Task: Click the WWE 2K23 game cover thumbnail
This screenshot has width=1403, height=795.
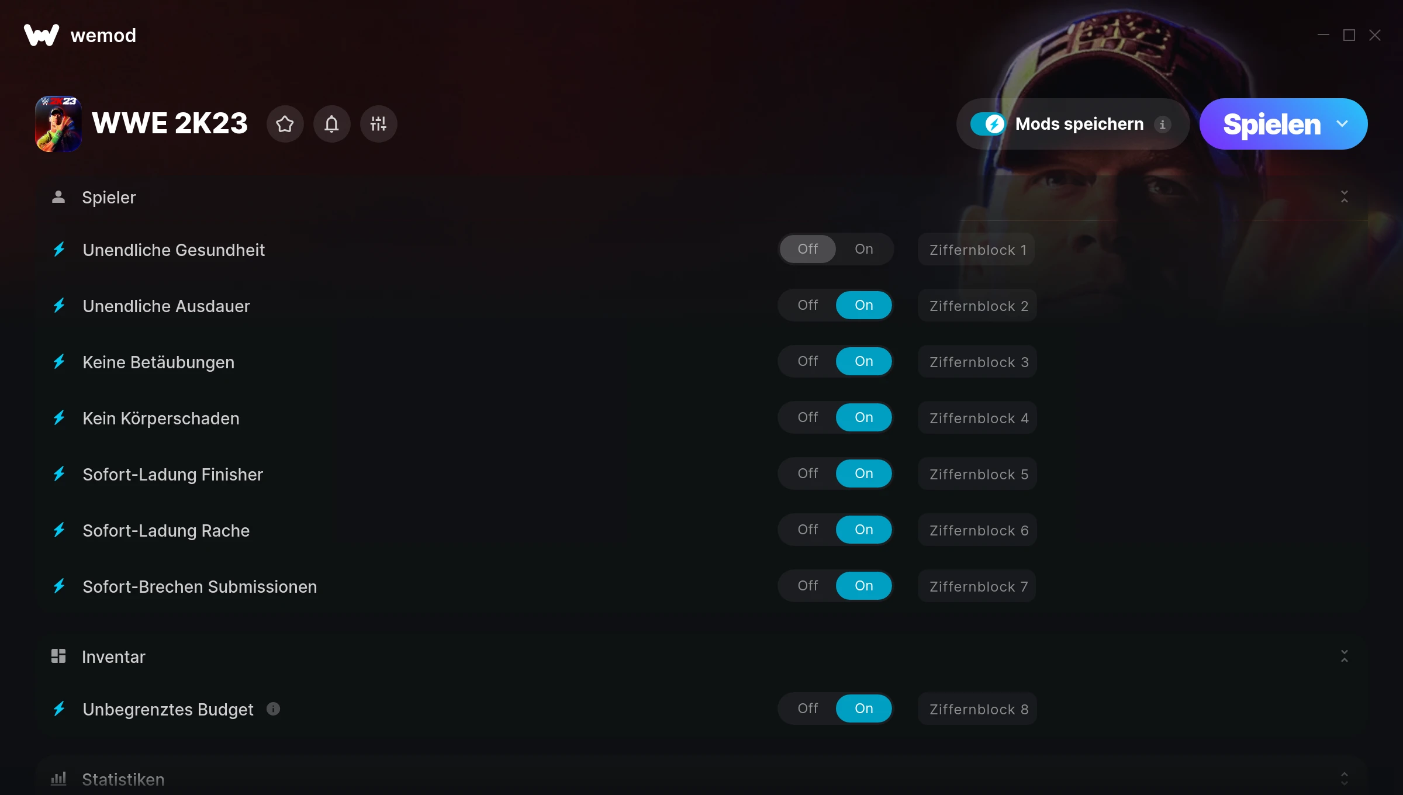Action: (x=58, y=124)
